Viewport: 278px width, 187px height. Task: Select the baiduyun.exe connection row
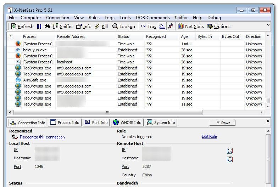(x=136, y=50)
